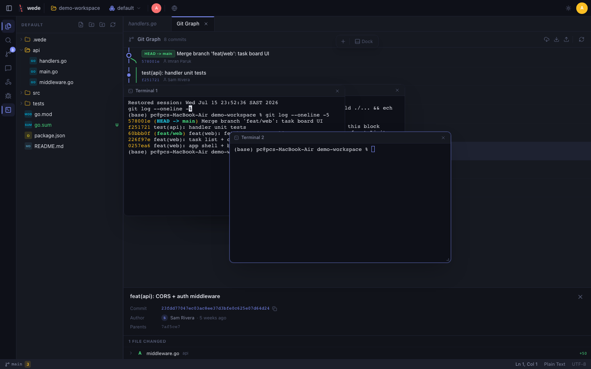591x369 pixels.
Task: Expand the .wede folder
Action: coord(70,40)
